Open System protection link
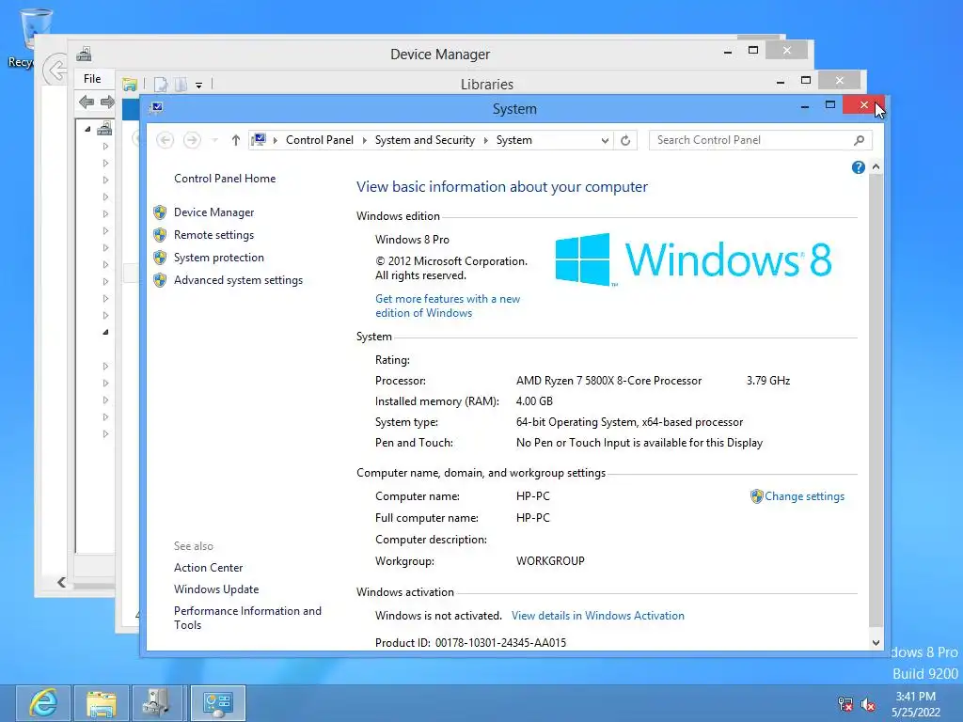 [218, 258]
